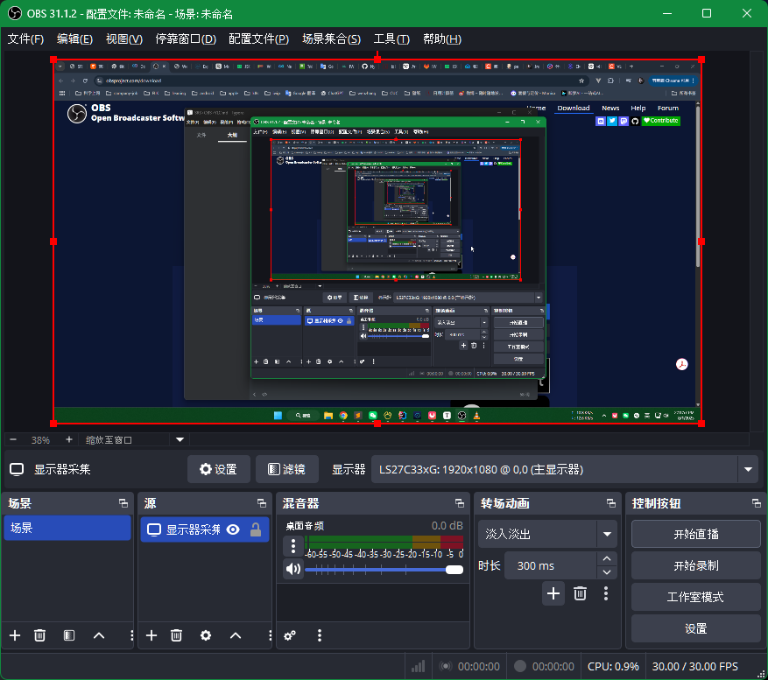Click the 30.00 / 30.00 FPS status

pos(694,666)
